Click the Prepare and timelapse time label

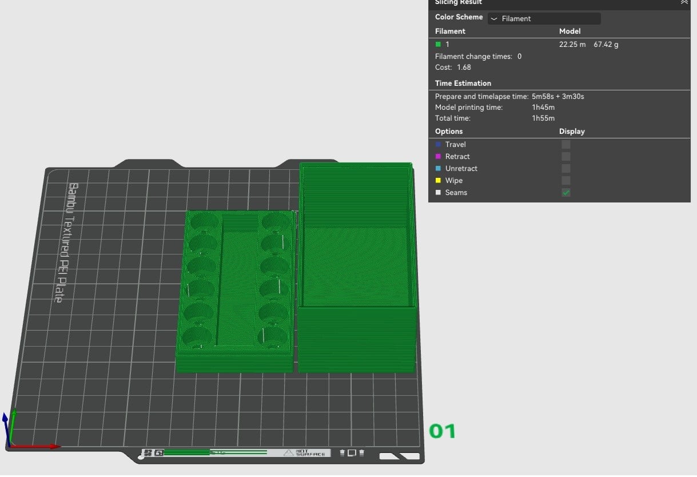point(481,97)
